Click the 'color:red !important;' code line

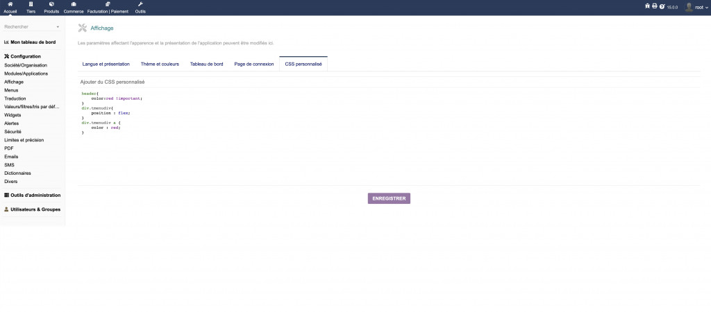(x=117, y=98)
